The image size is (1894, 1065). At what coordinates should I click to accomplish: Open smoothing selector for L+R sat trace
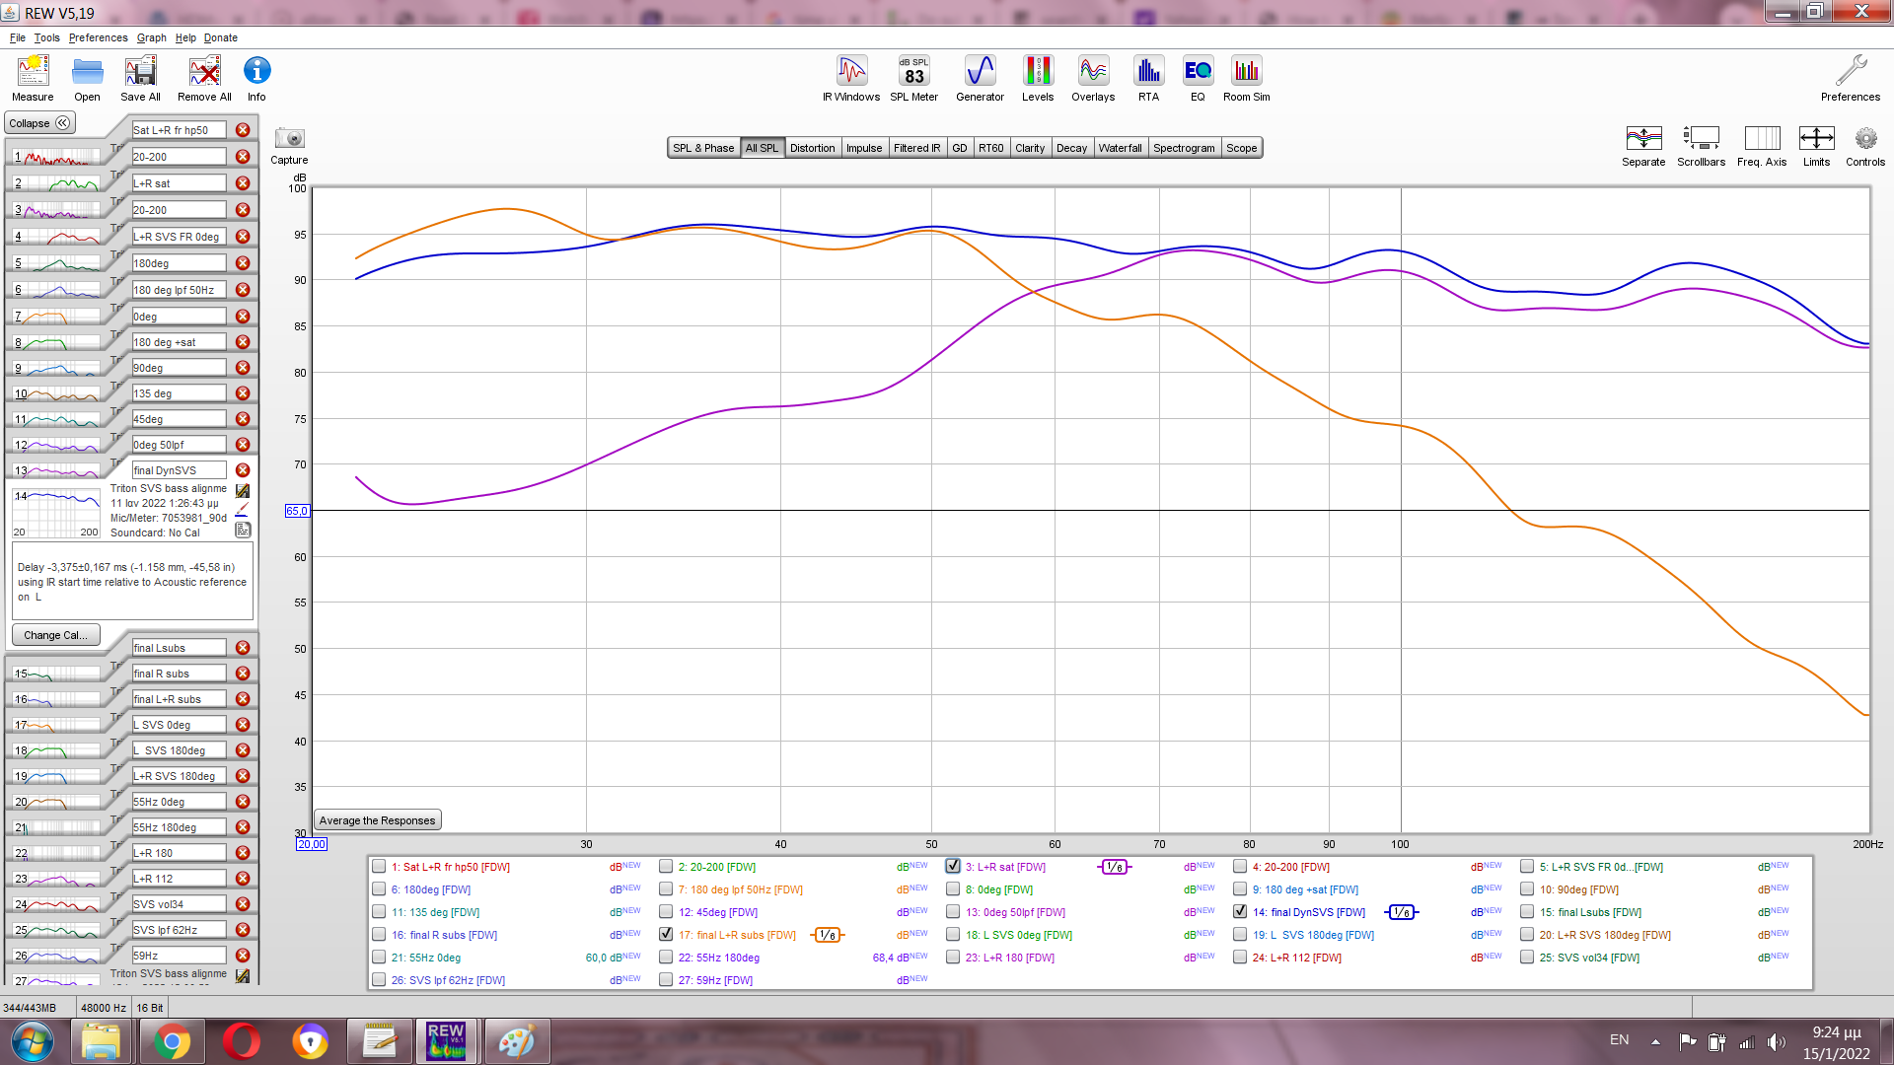1115,868
